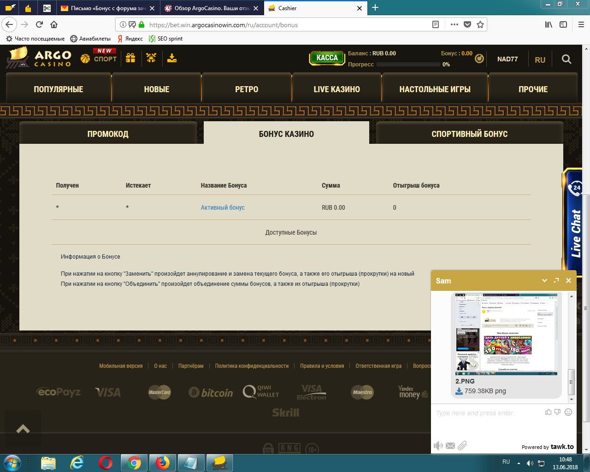The width and height of the screenshot is (590, 472).
Task: Open the 2.PNG screenshot thumbnail in chat
Action: [506, 334]
